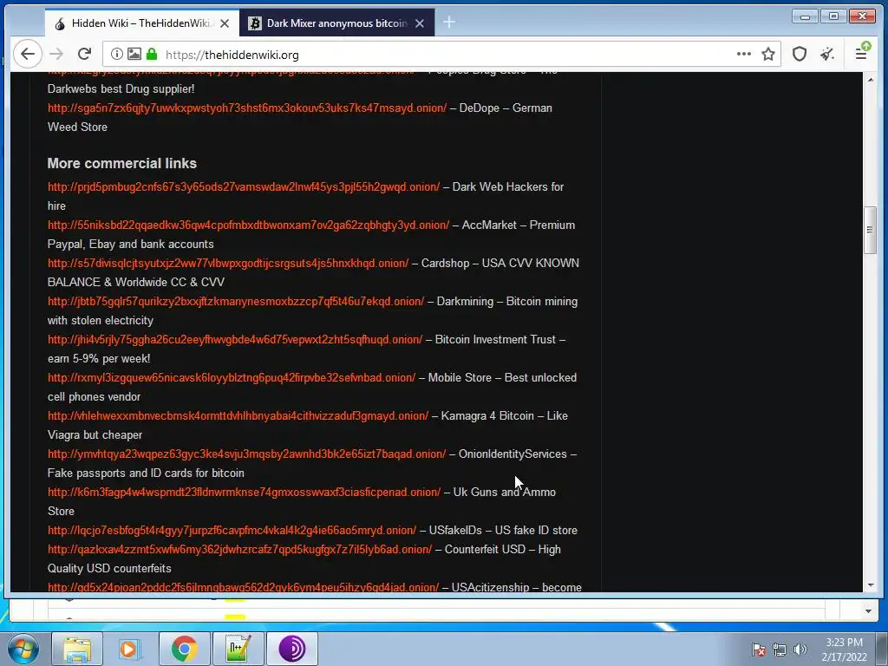Click 'cell phones vendor' text
This screenshot has height=666, width=888.
point(94,396)
